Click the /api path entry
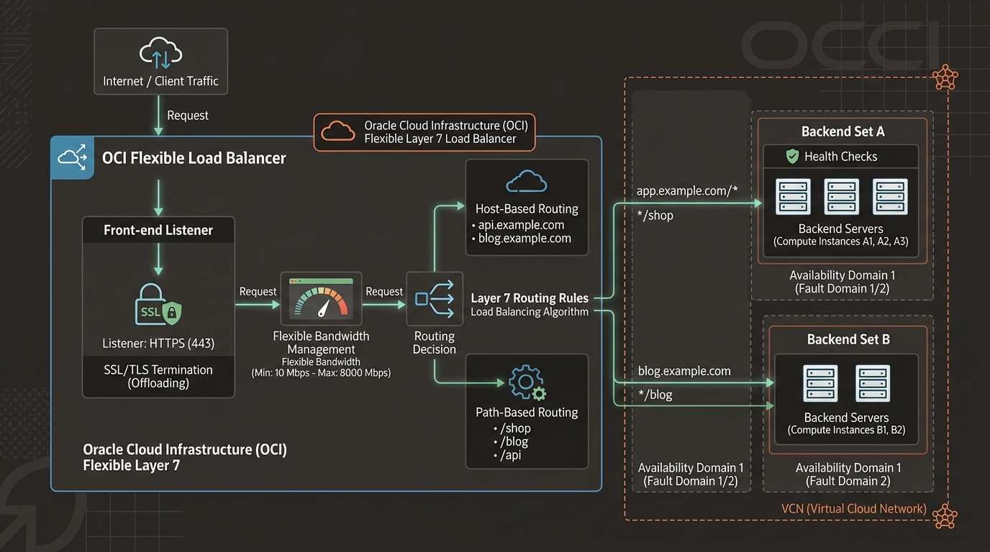This screenshot has width=990, height=552. tap(511, 456)
